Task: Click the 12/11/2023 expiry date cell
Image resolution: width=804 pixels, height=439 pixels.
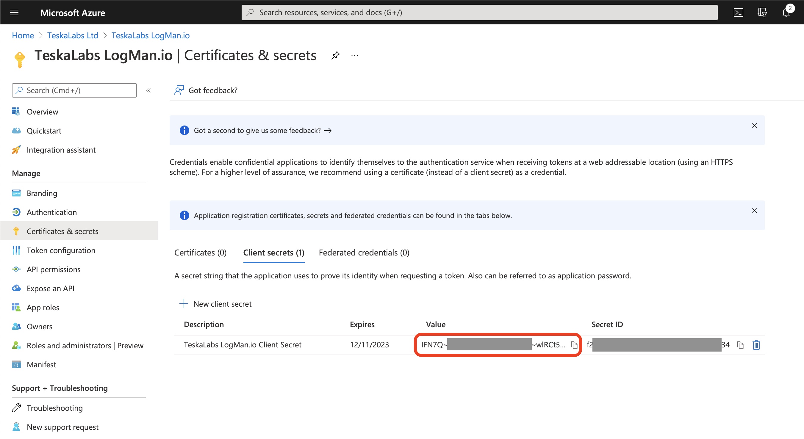Action: (369, 344)
